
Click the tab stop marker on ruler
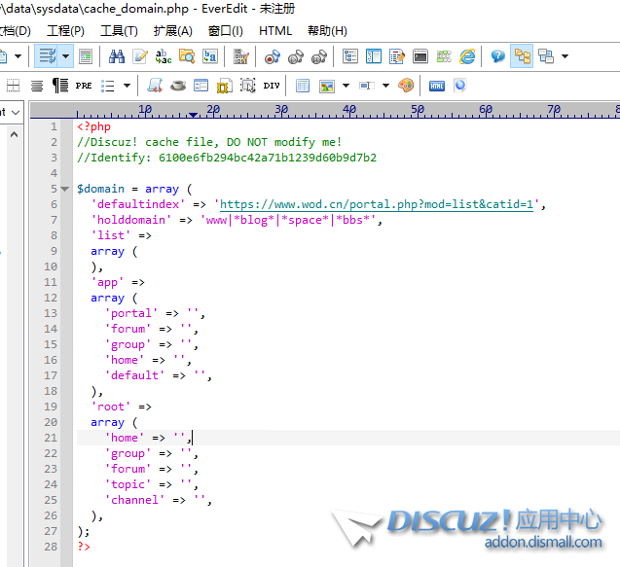[193, 115]
